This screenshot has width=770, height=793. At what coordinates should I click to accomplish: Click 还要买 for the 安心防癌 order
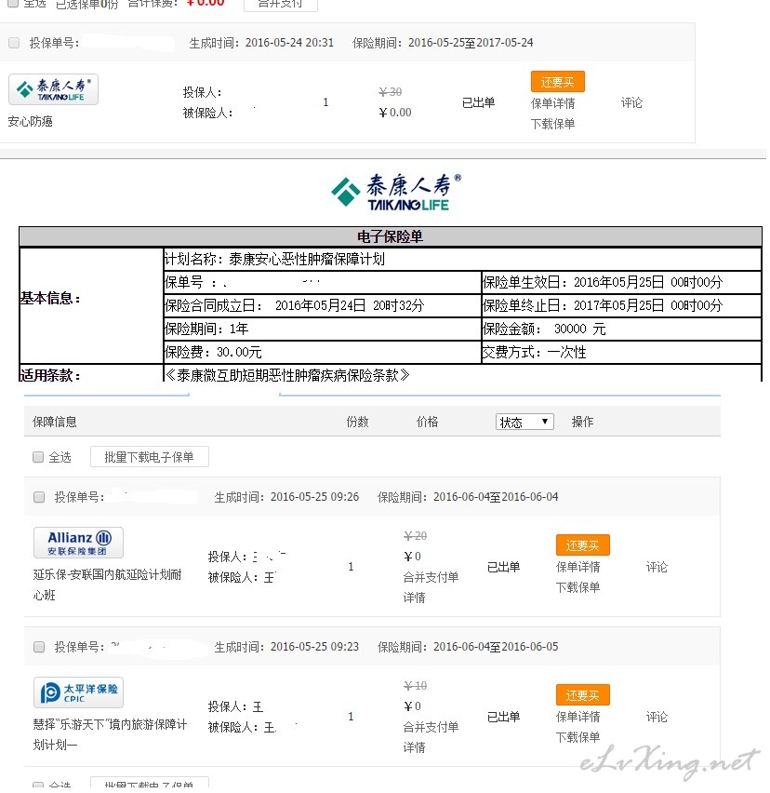pos(558,81)
